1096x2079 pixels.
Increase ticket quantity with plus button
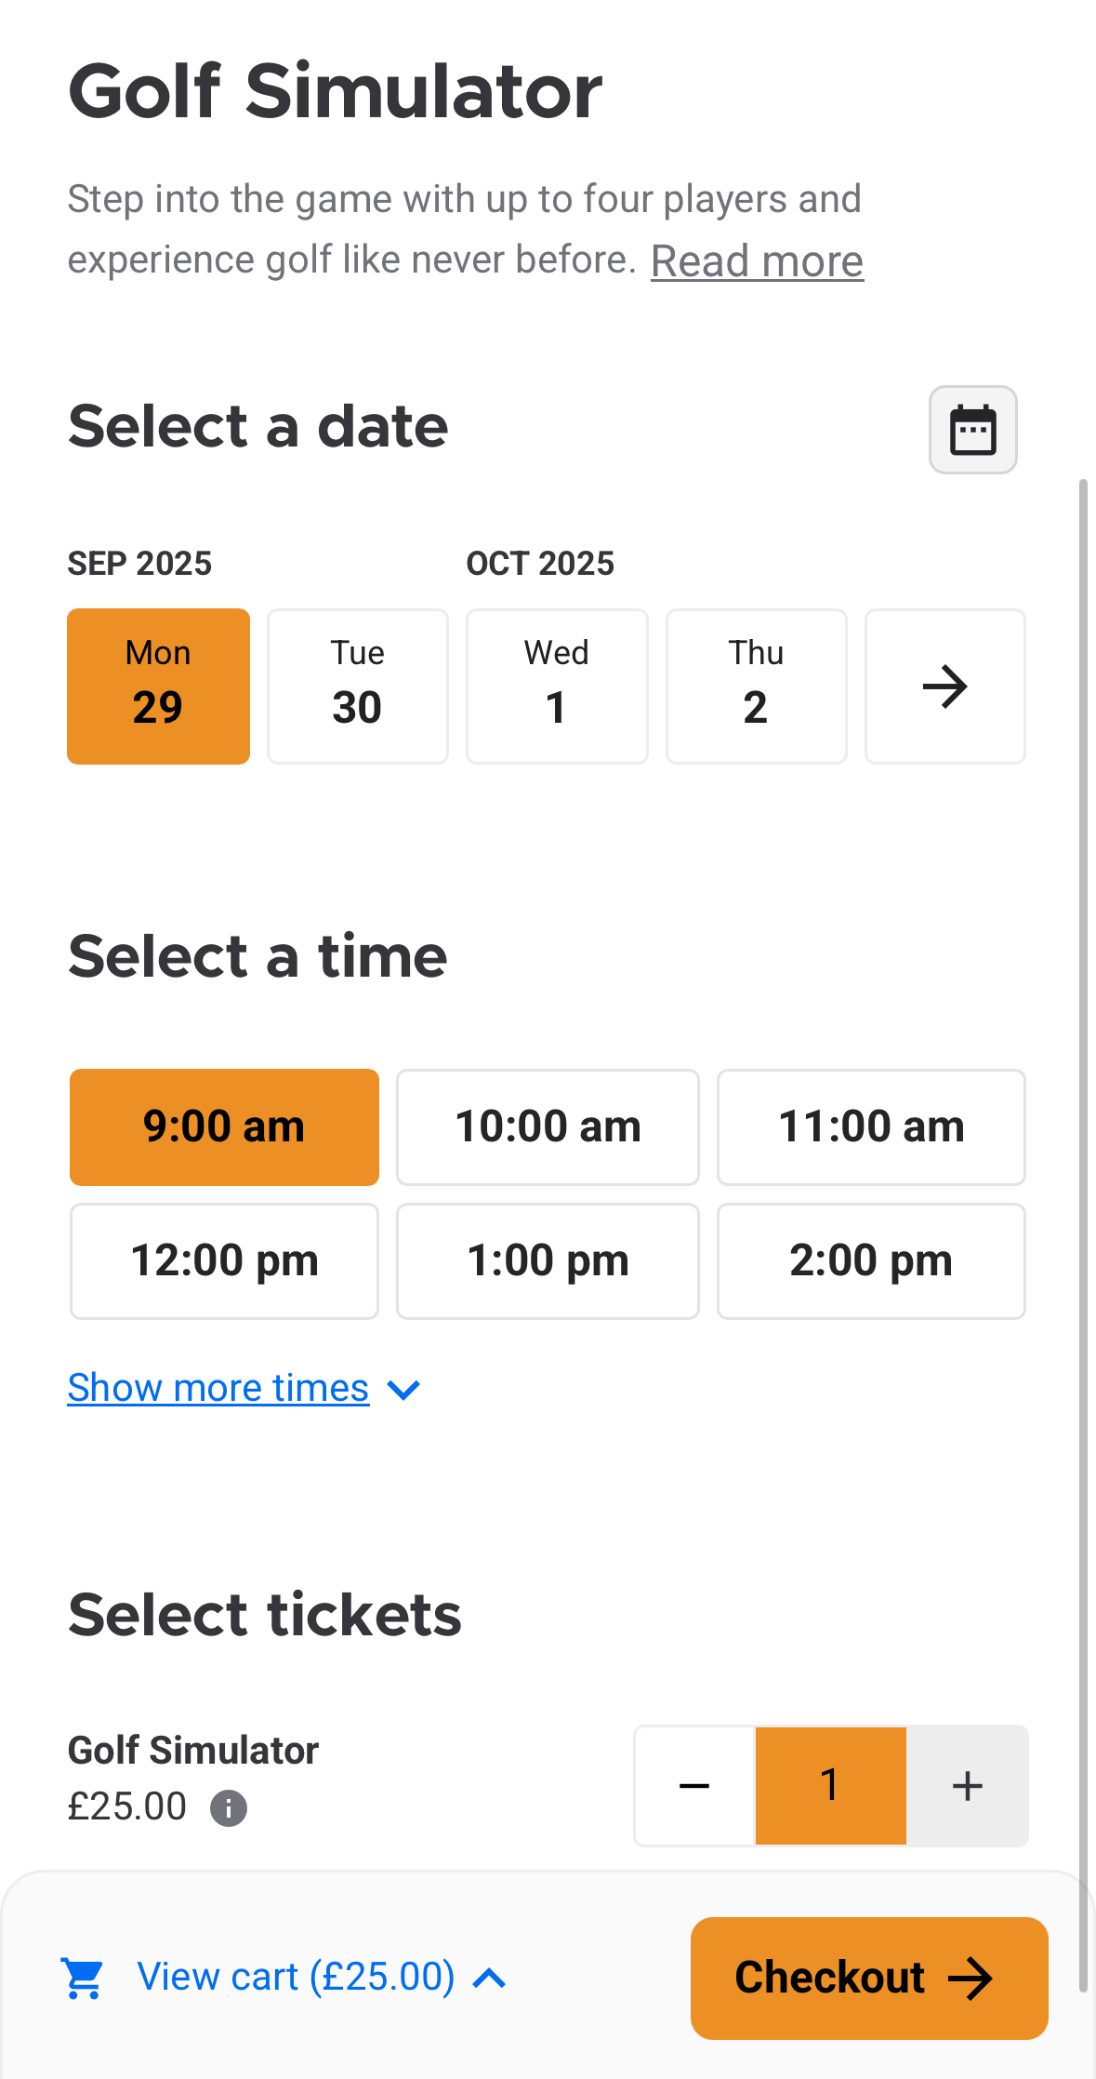point(967,1785)
